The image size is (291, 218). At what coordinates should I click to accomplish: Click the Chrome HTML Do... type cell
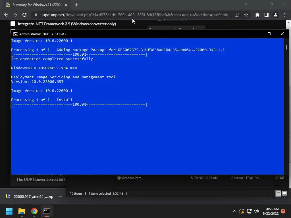(246, 178)
